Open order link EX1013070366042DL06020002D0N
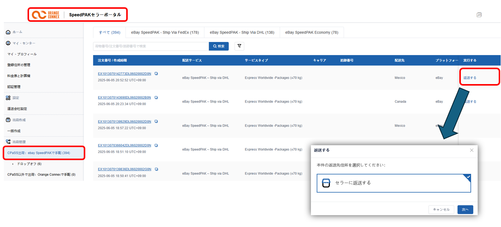Image resolution: width=501 pixels, height=227 pixels. pyautogui.click(x=125, y=145)
